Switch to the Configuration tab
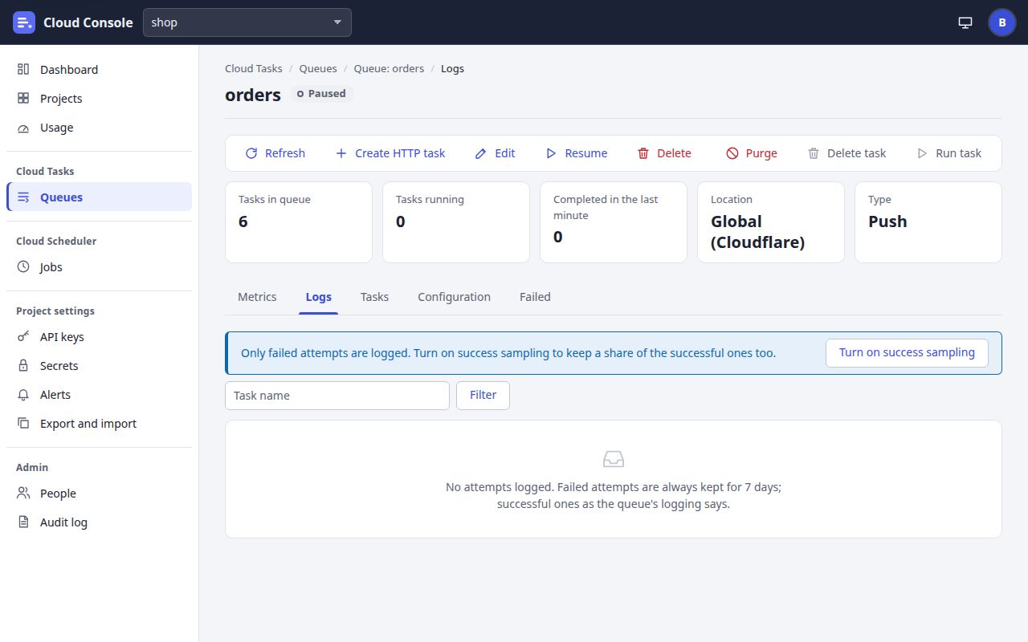The width and height of the screenshot is (1028, 642). [x=454, y=297]
